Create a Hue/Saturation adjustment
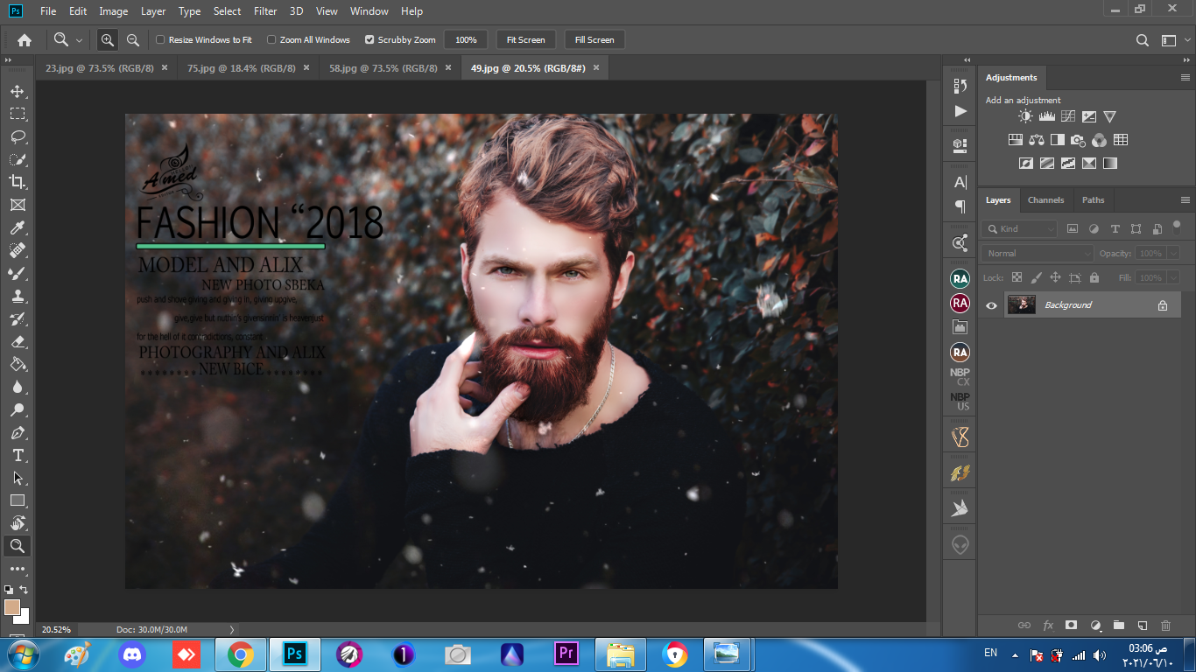The width and height of the screenshot is (1196, 672). [x=1016, y=140]
